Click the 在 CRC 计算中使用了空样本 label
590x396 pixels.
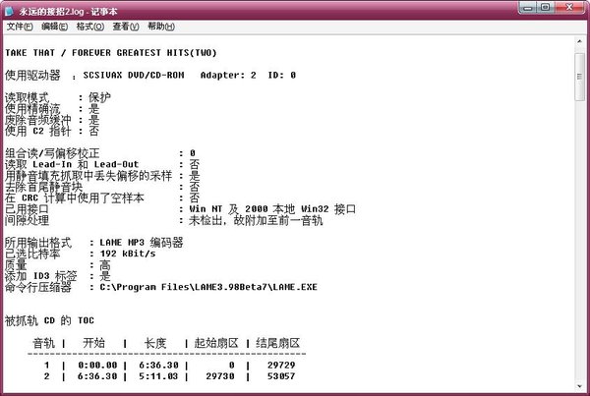[x=75, y=198]
